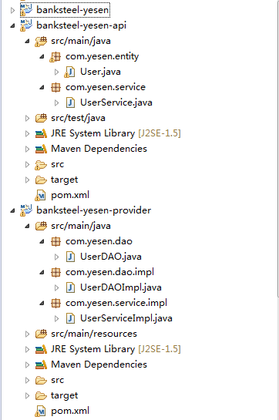Image resolution: width=279 pixels, height=420 pixels.
Task: Click pom.xml file icon in api project
Action: [41, 195]
